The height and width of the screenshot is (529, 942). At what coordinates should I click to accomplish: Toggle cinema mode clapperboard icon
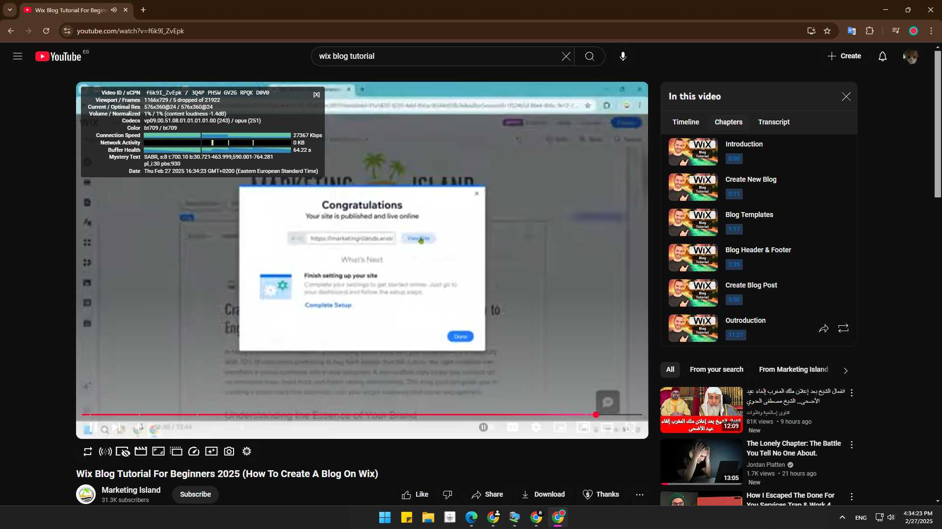(x=141, y=452)
